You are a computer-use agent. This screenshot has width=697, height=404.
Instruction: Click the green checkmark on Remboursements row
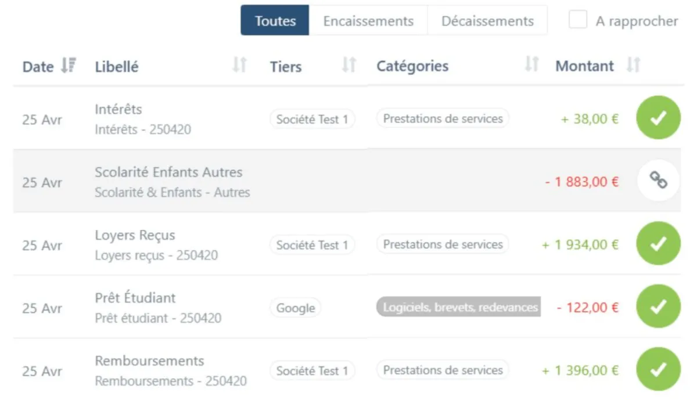point(658,370)
